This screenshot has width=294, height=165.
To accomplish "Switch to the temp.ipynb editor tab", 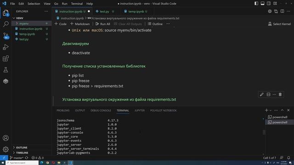I will (x=136, y=11).
